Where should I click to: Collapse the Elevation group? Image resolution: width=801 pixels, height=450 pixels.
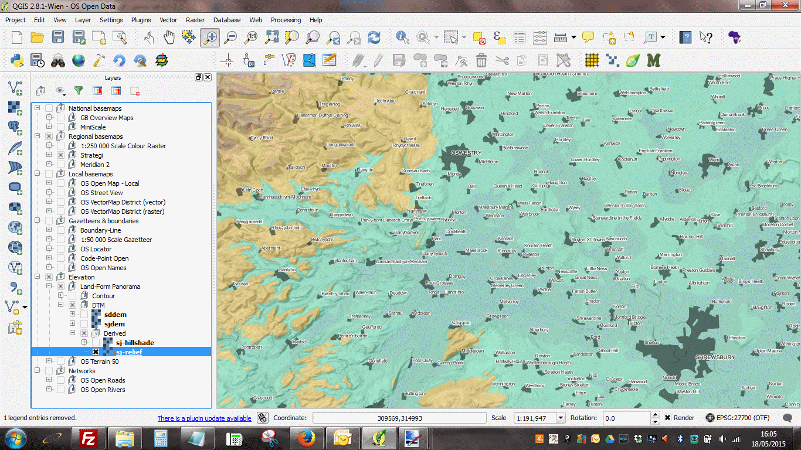[37, 277]
